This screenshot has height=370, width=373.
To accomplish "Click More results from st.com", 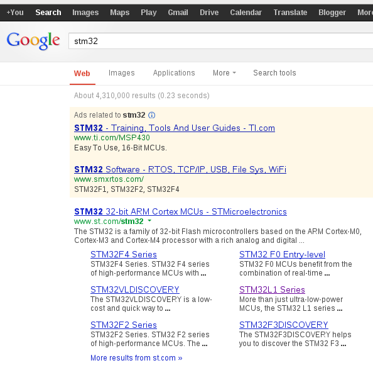I will coord(136,358).
